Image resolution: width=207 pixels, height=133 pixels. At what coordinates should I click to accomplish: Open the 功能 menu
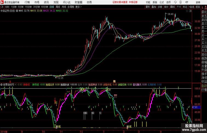[x=148, y=2]
